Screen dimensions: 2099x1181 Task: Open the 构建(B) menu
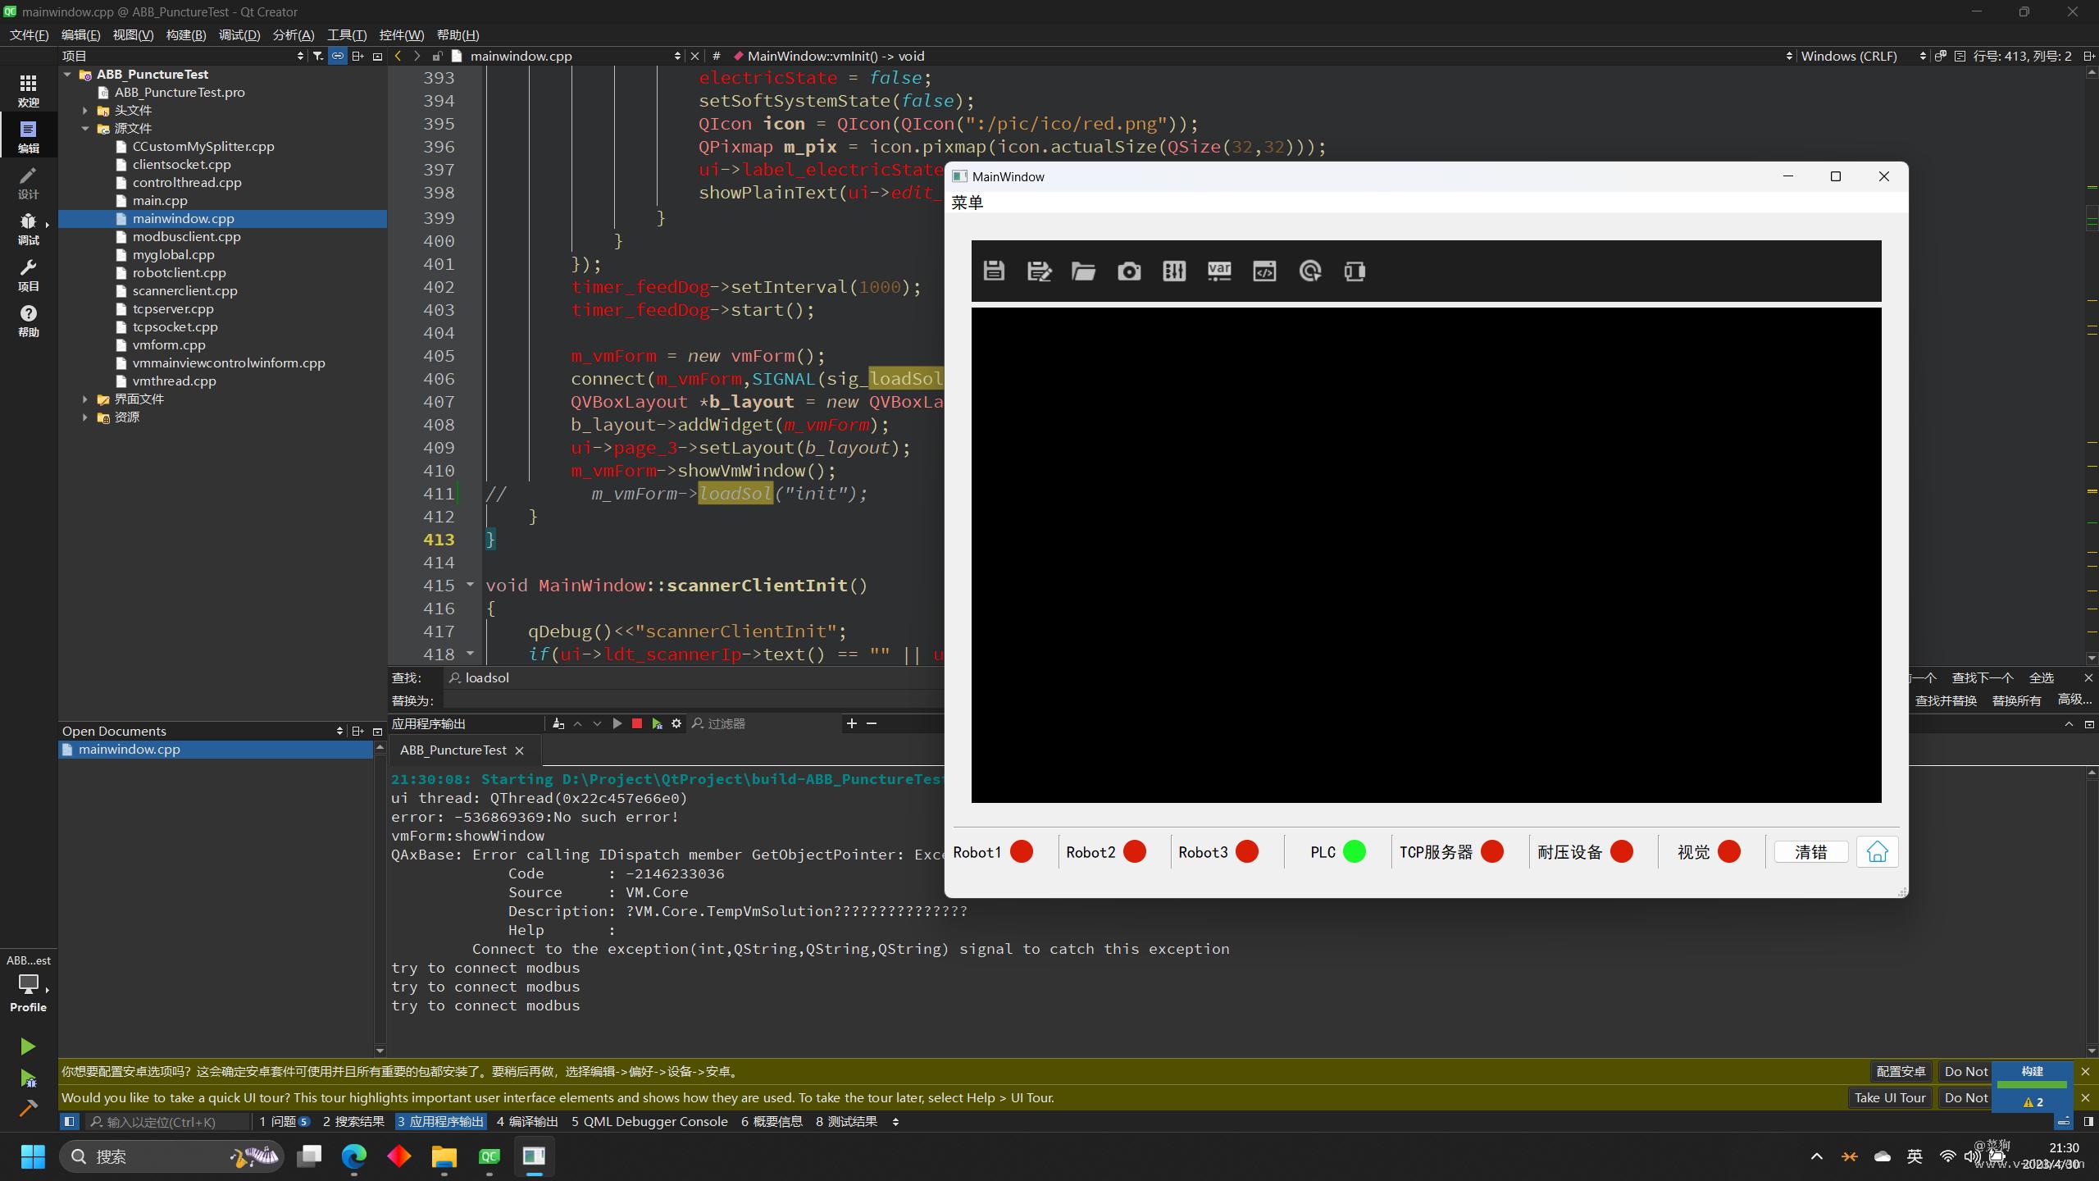point(185,34)
